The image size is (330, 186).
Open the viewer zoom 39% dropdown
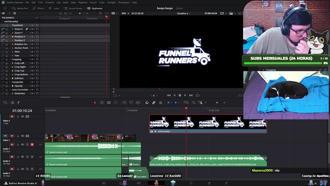click(125, 13)
